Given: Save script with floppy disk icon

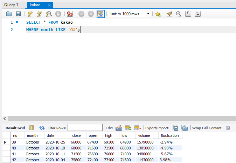Looking at the screenshot, I should tap(18, 14).
